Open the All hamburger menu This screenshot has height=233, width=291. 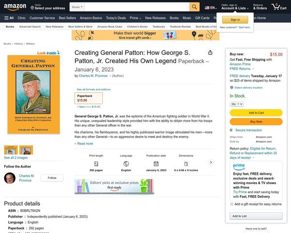(9, 18)
